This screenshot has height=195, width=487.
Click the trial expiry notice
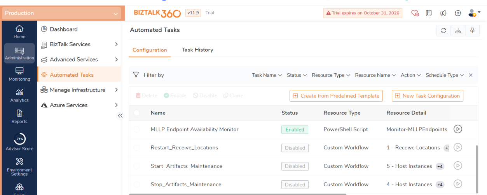point(363,13)
